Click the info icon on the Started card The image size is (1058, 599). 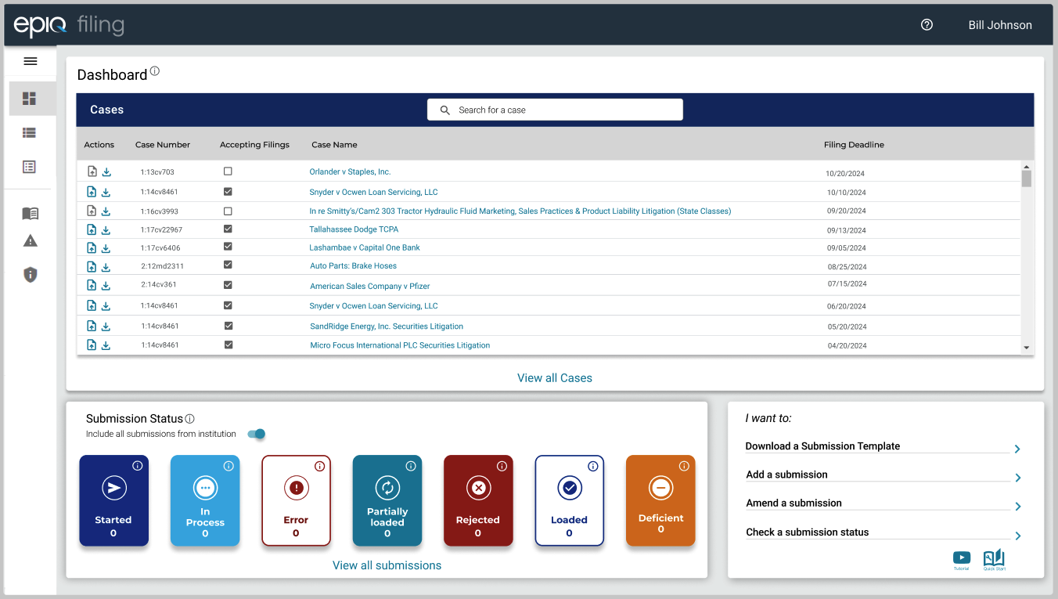(138, 466)
